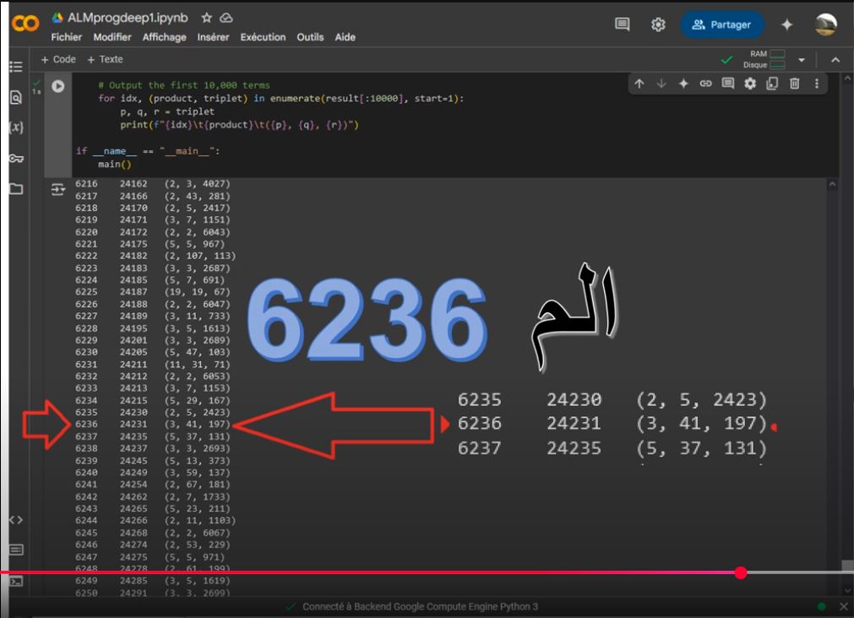
Task: Open the terminal panel icon
Action: coord(15,582)
